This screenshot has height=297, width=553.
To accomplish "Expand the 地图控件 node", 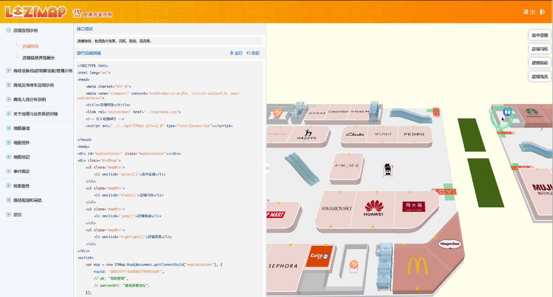I will click(x=9, y=142).
